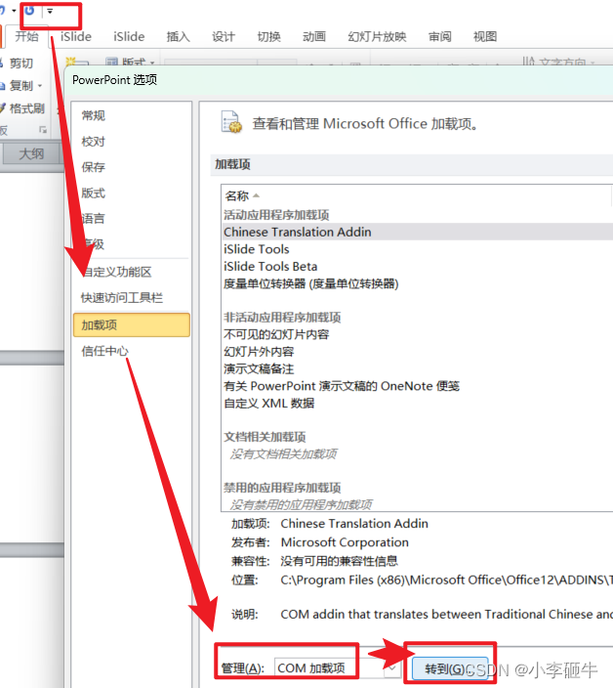
Task: Switch to the 大纲 outline pane tab
Action: tap(31, 154)
